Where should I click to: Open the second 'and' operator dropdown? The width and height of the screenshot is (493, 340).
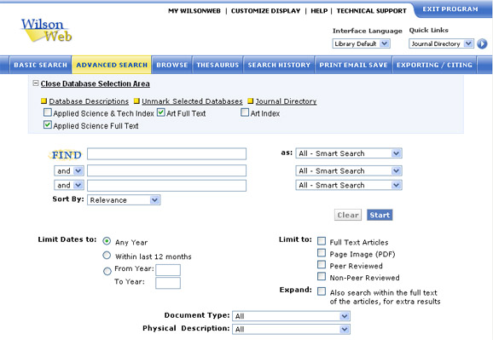click(x=69, y=185)
